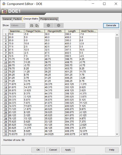
Task: Click the scroll up arrow in the table
Action: pos(117,35)
